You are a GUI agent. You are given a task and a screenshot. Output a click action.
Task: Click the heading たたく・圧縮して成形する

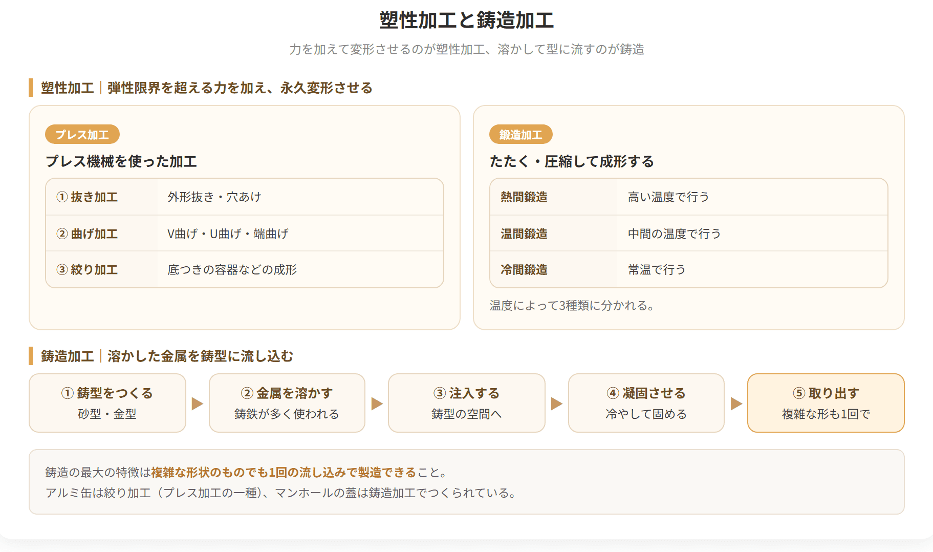[x=572, y=161]
